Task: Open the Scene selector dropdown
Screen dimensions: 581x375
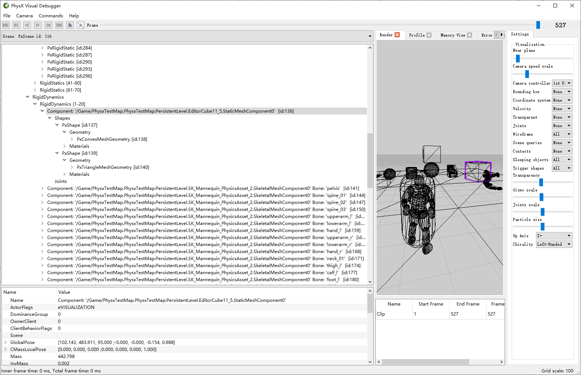Action: tap(187, 36)
